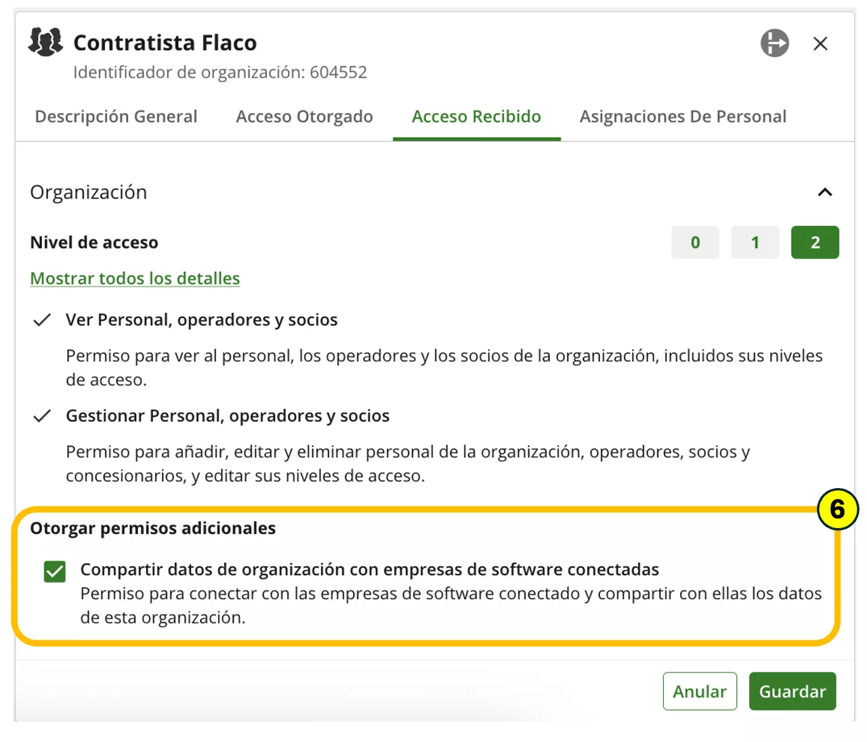Screen dimensions: 867x742
Task: Open the Asignaciones De Personal tab
Action: tap(682, 116)
